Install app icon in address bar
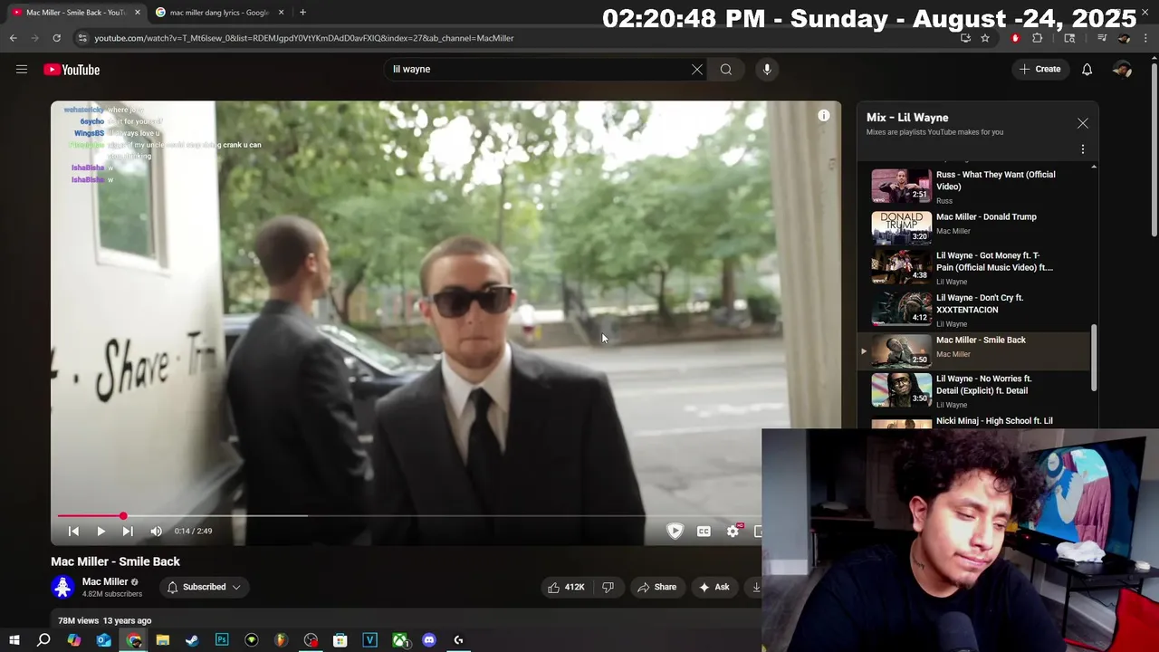Screen dimensions: 1159x652 click(x=965, y=38)
